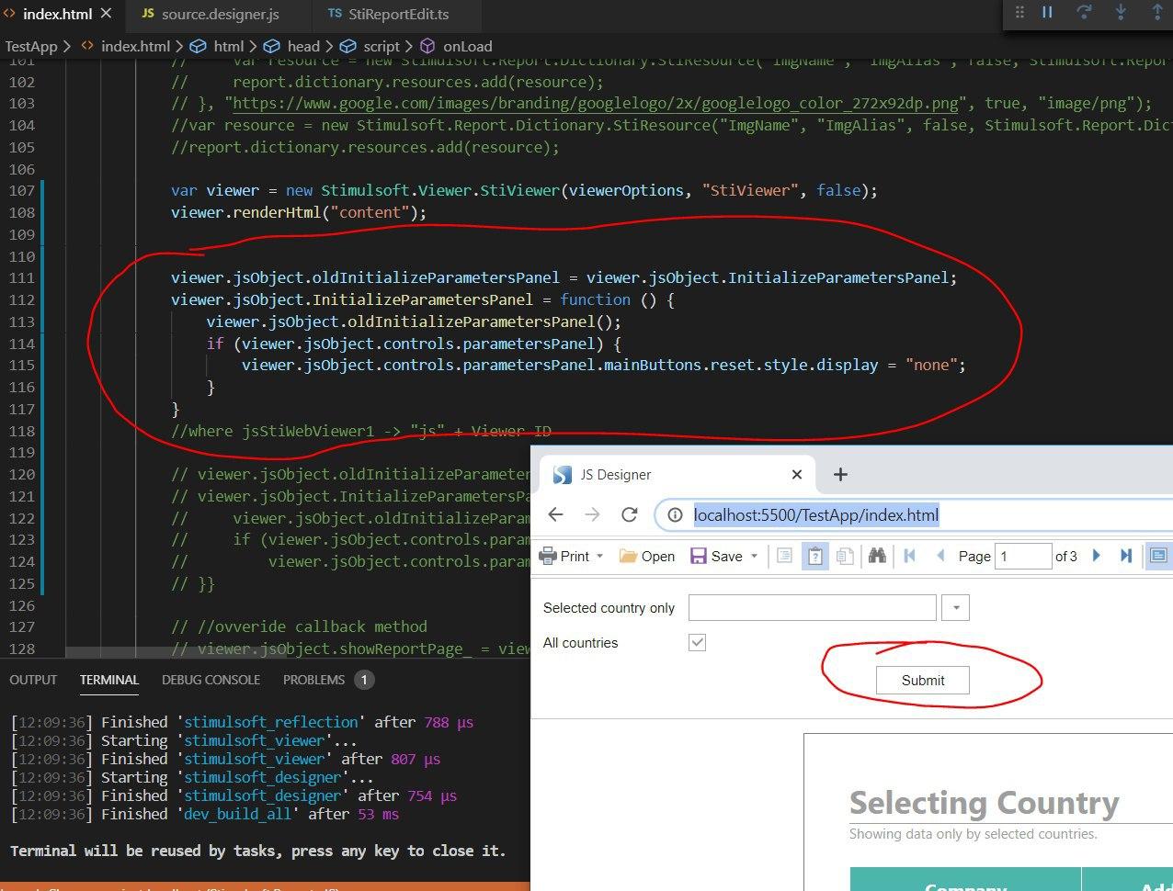Click the VS Code orange status bar

pos(265,887)
